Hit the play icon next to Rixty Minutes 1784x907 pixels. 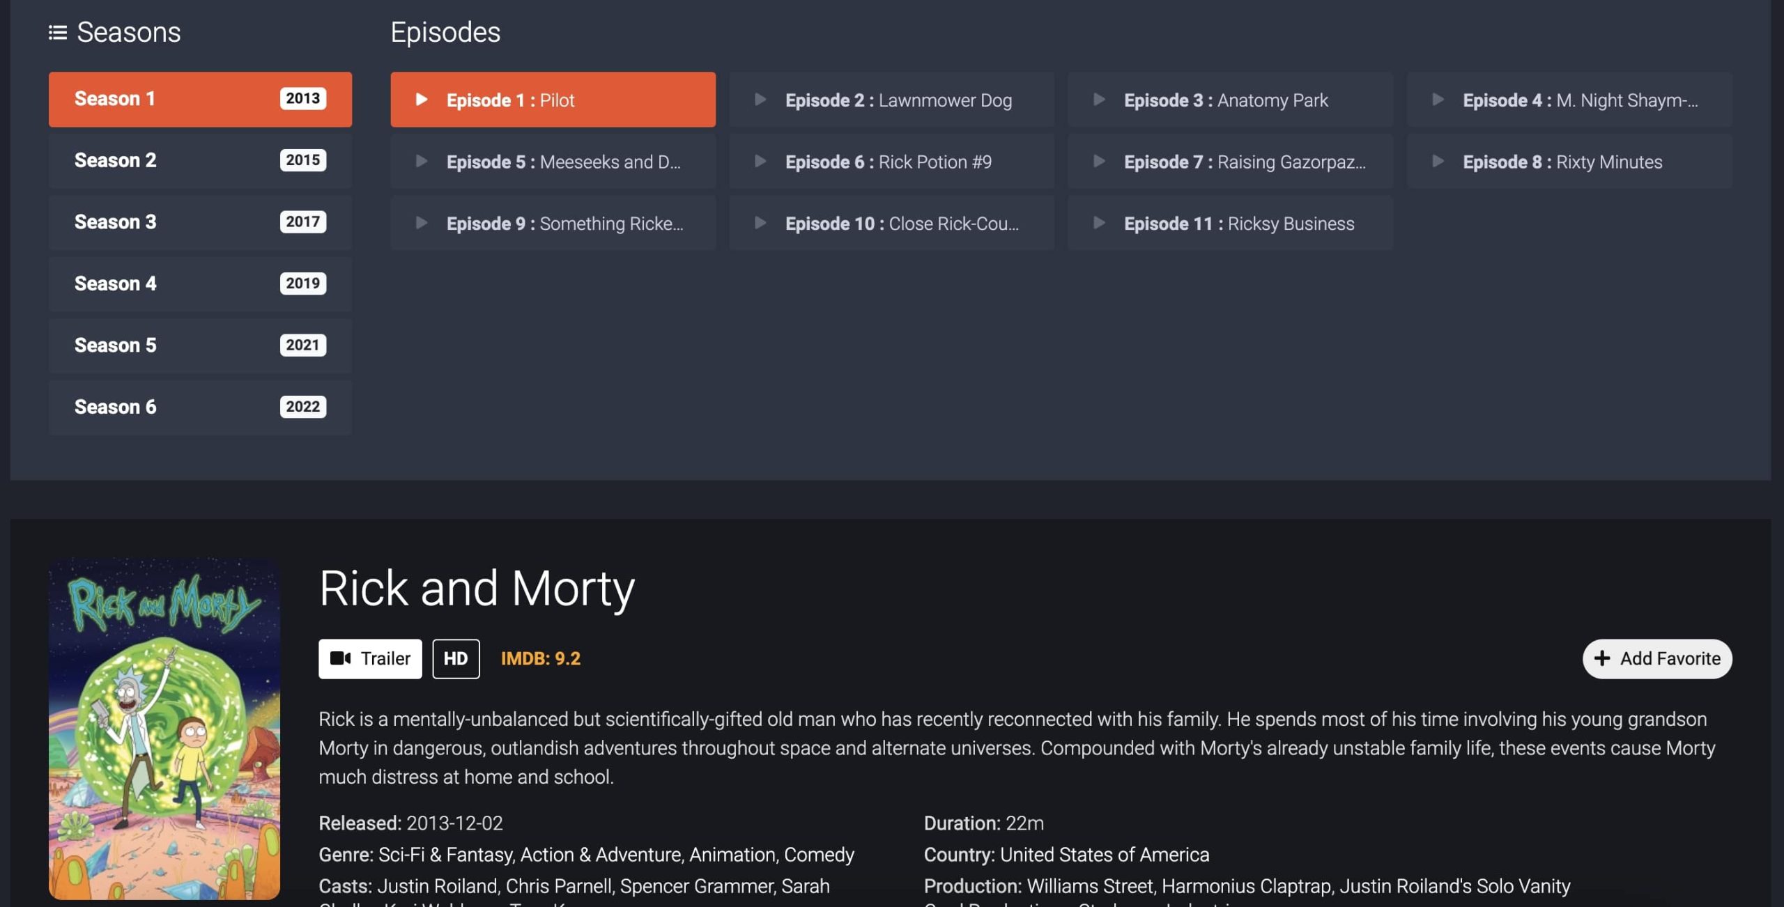click(1438, 162)
